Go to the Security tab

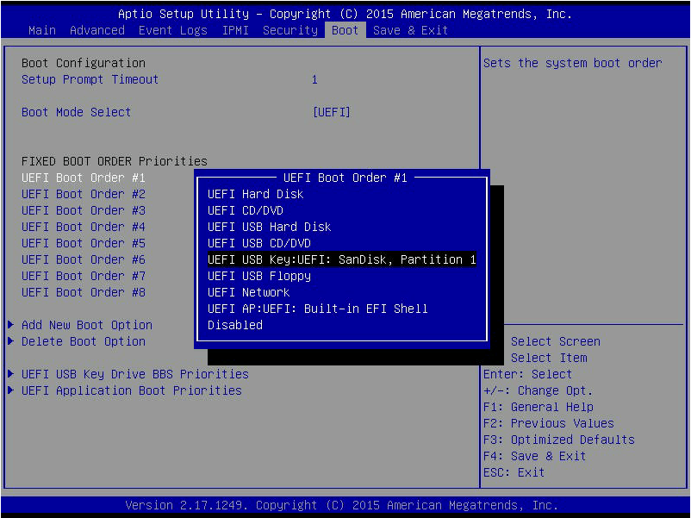click(289, 30)
